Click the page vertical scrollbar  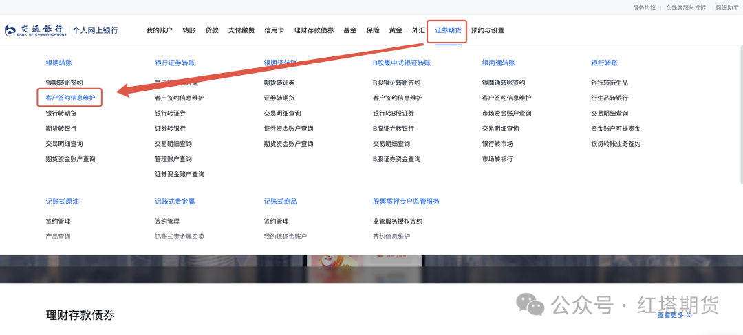tap(741, 115)
